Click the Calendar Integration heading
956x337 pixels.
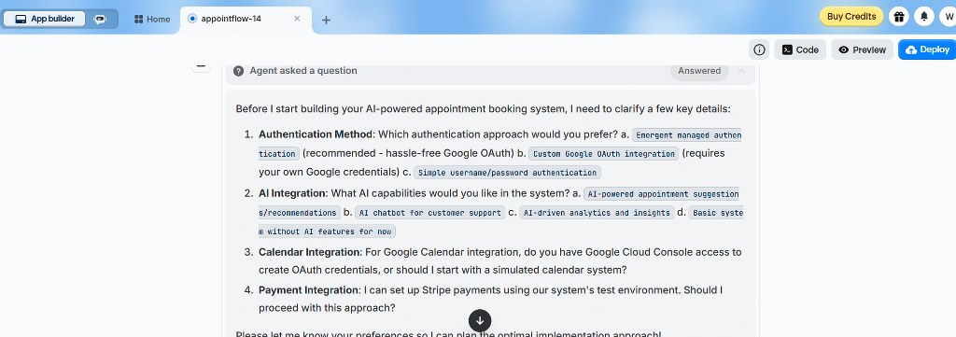[309, 252]
